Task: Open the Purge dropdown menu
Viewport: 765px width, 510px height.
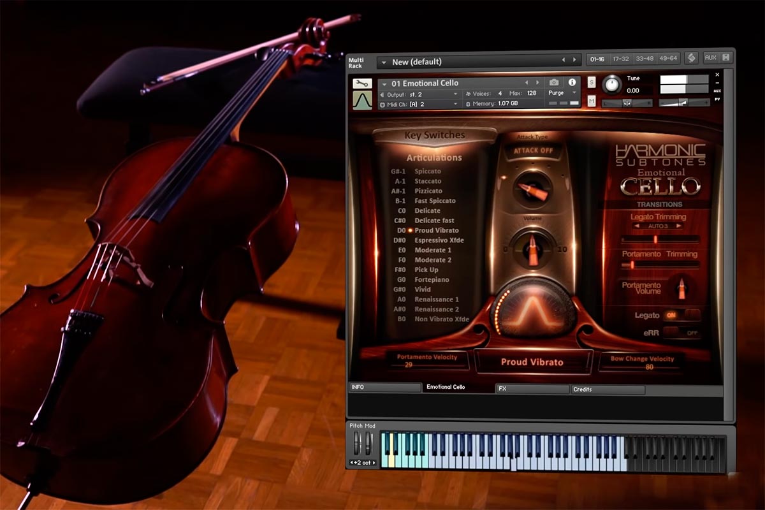Action: coord(562,93)
